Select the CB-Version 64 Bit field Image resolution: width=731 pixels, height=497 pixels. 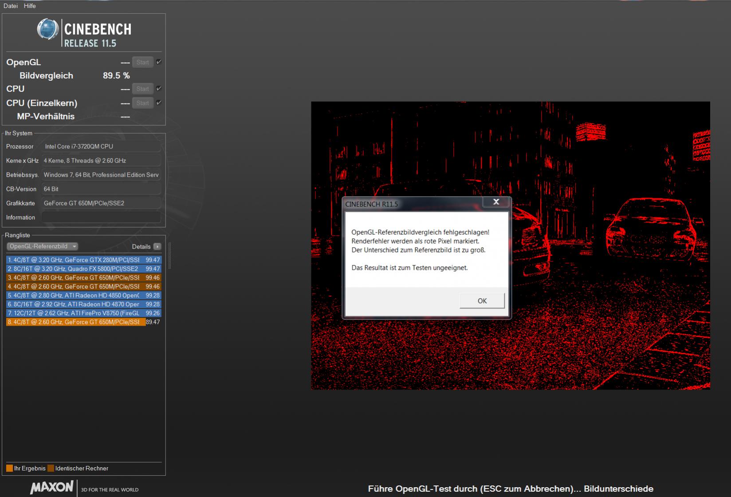click(101, 189)
